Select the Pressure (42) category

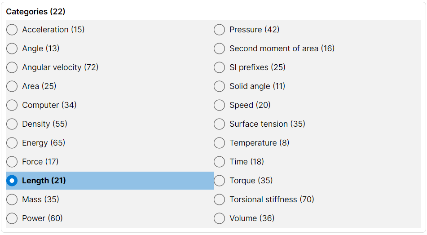tap(219, 30)
